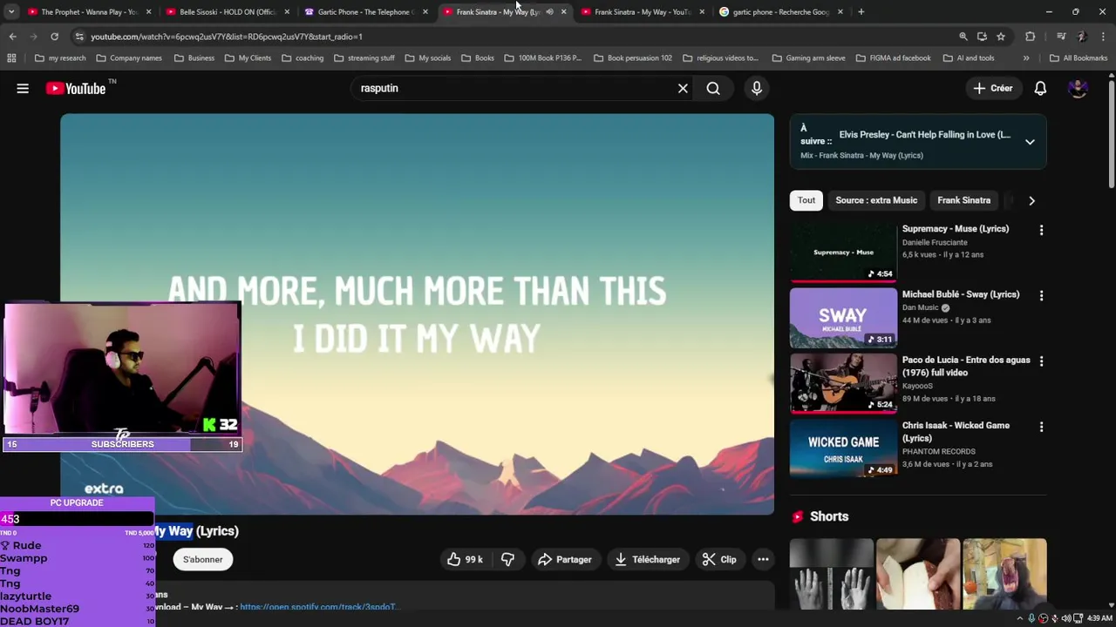Open YouTube notifications bell
This screenshot has width=1116, height=627.
point(1040,88)
